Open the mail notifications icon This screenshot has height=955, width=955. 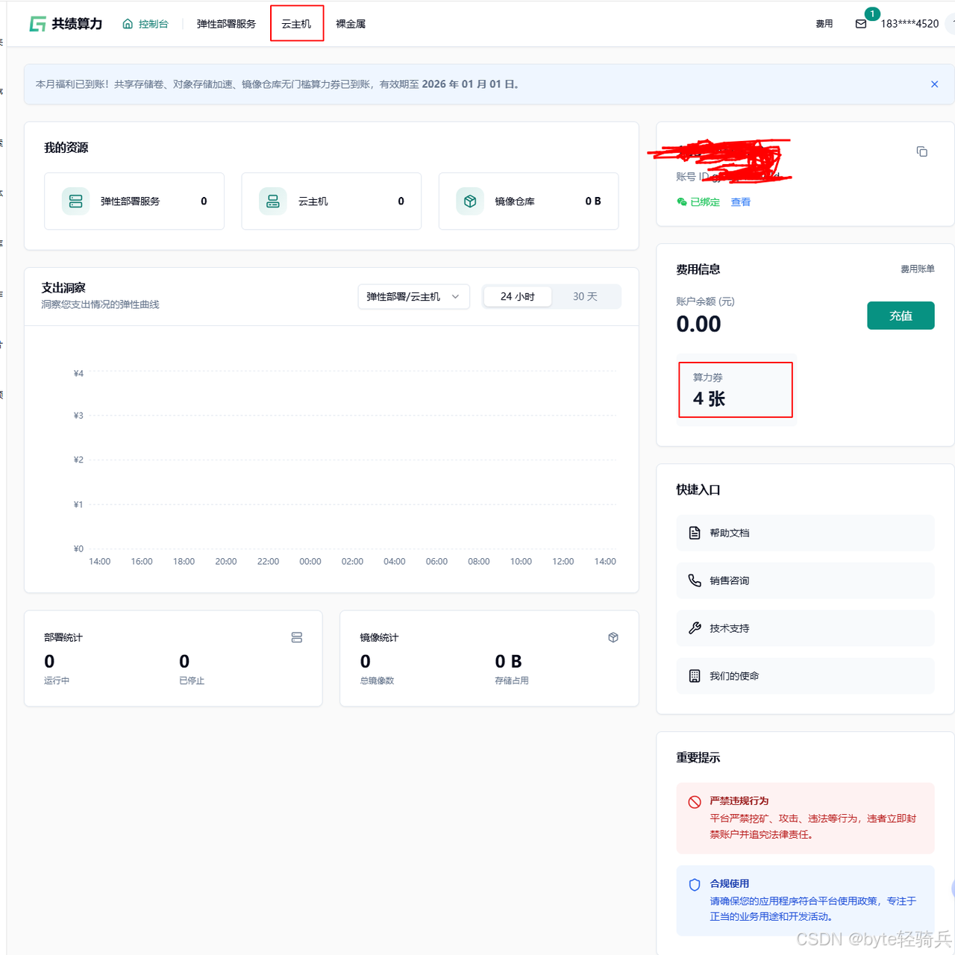point(861,24)
